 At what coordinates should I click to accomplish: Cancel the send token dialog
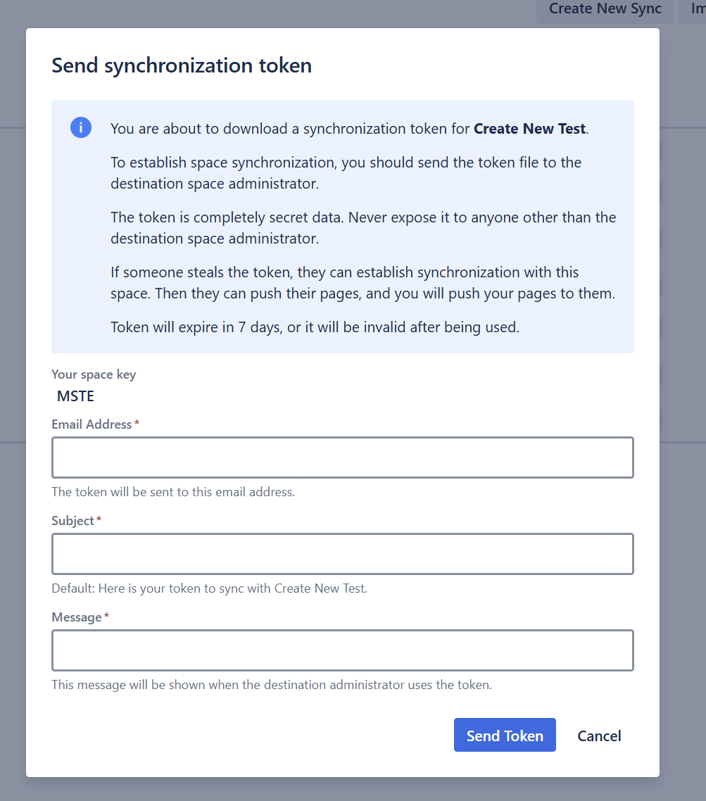(599, 736)
